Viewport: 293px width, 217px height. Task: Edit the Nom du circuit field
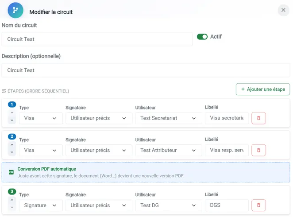pyautogui.click(x=97, y=39)
